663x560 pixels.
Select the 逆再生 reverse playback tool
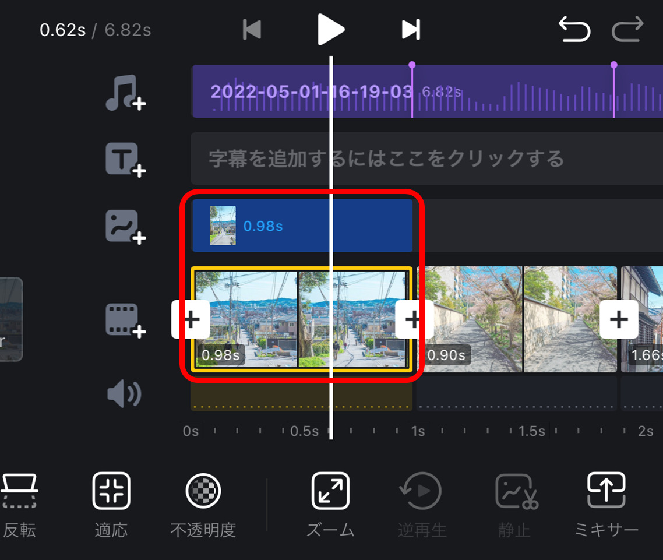pyautogui.click(x=422, y=505)
